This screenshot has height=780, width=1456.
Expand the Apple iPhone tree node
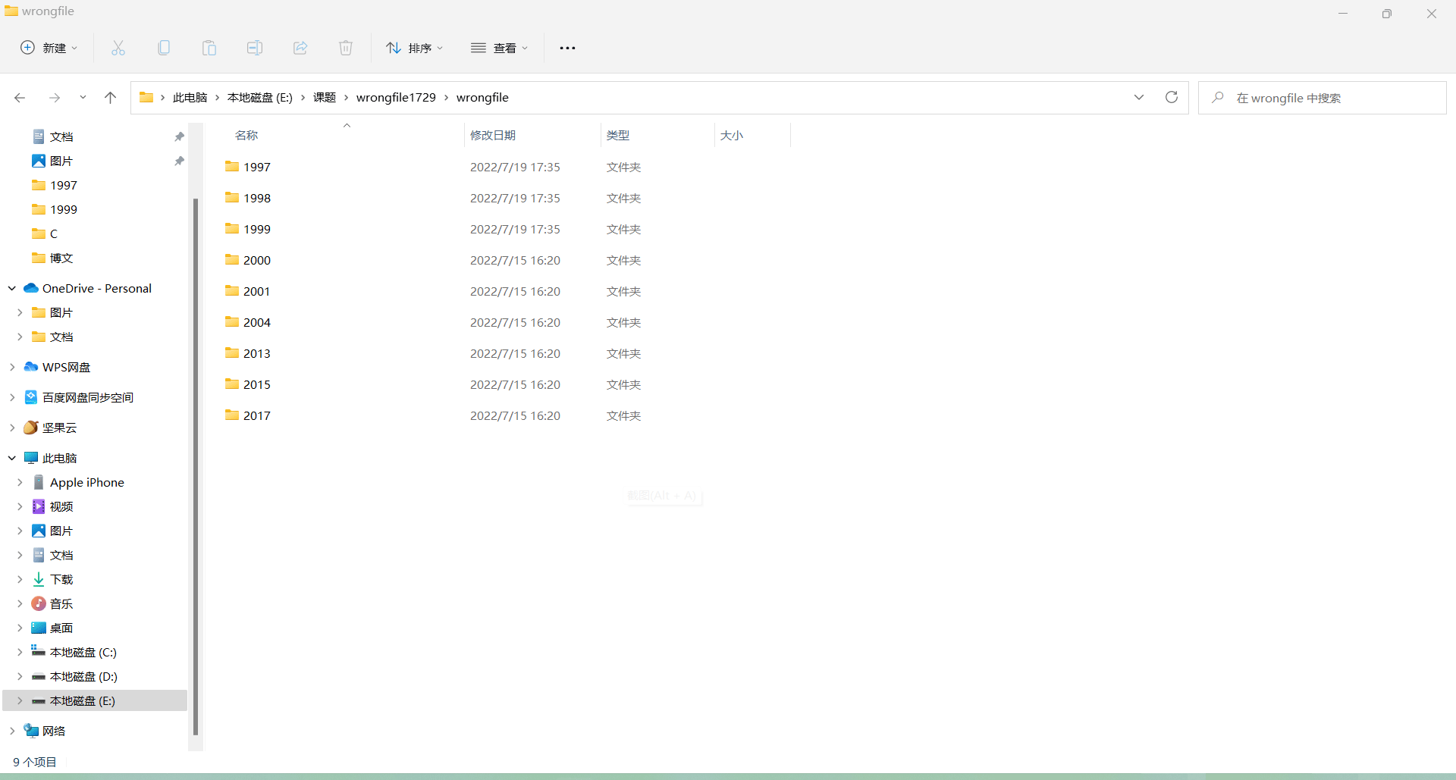coord(20,482)
